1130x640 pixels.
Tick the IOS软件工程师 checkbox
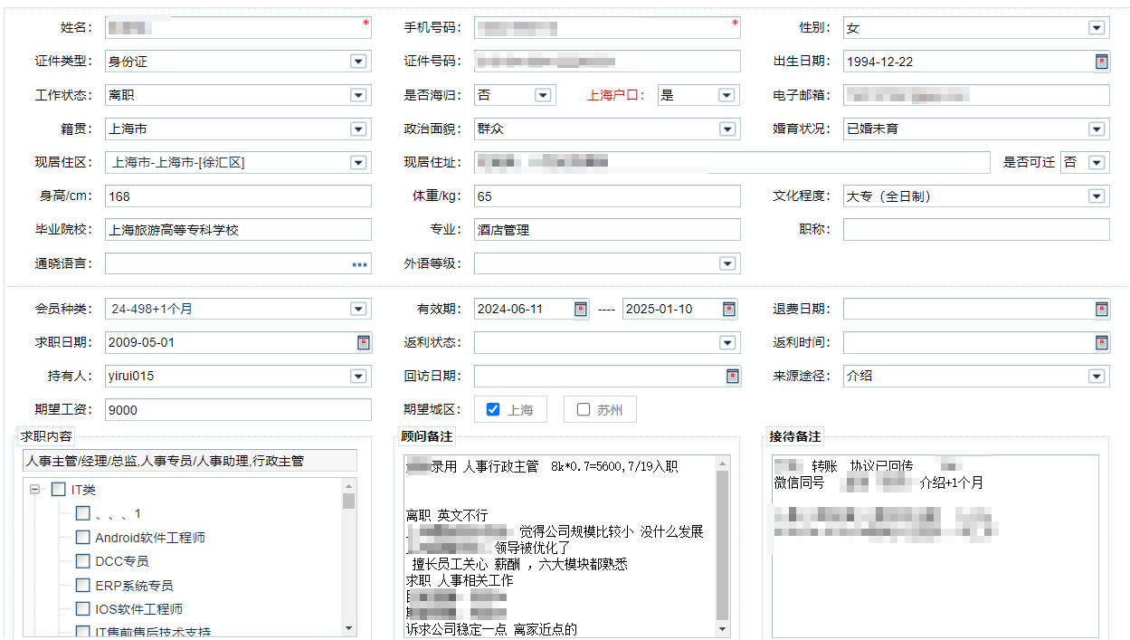coord(82,609)
